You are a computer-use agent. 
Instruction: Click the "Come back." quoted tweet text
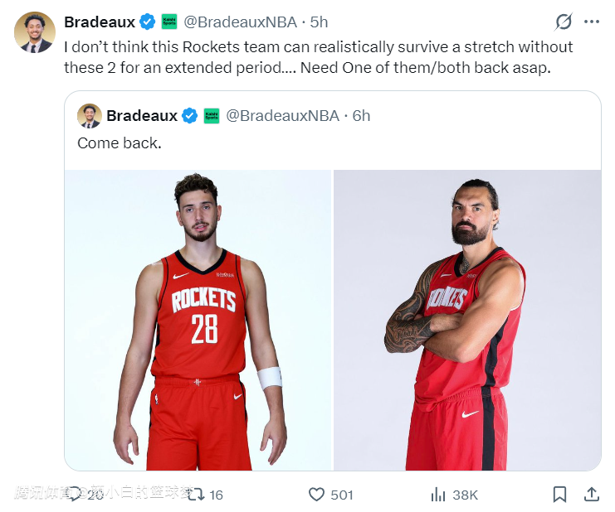120,142
